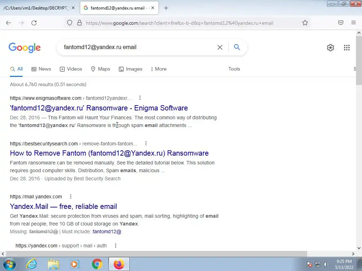Open Google settings gear
The image size is (362, 271).
click(x=331, y=48)
